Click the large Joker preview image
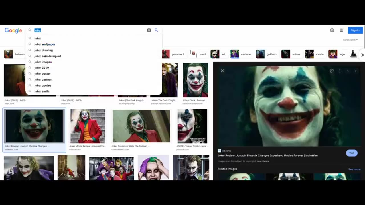 289,106
